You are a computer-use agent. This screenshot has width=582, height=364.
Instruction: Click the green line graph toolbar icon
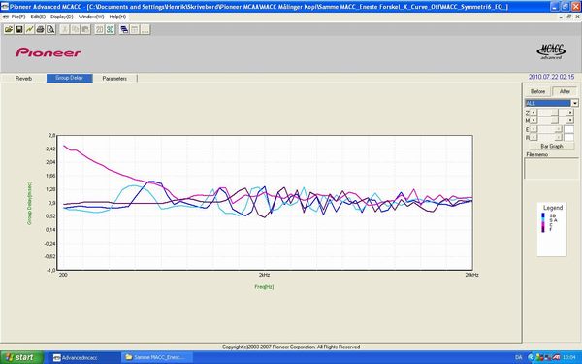[x=29, y=29]
